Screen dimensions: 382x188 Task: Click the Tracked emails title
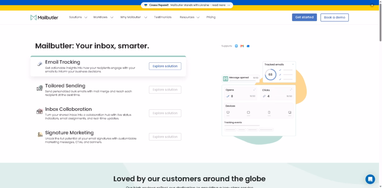pos(274,65)
